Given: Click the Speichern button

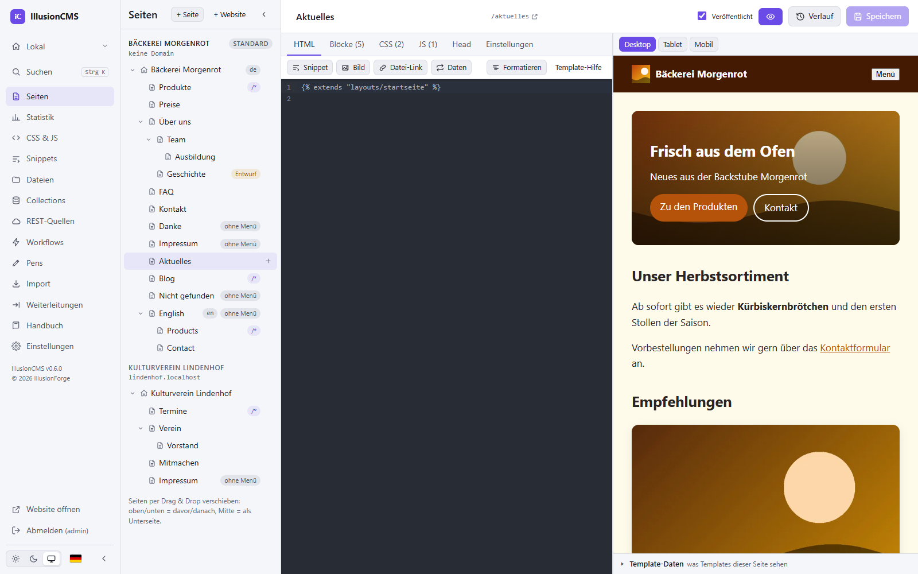Looking at the screenshot, I should pos(877,17).
